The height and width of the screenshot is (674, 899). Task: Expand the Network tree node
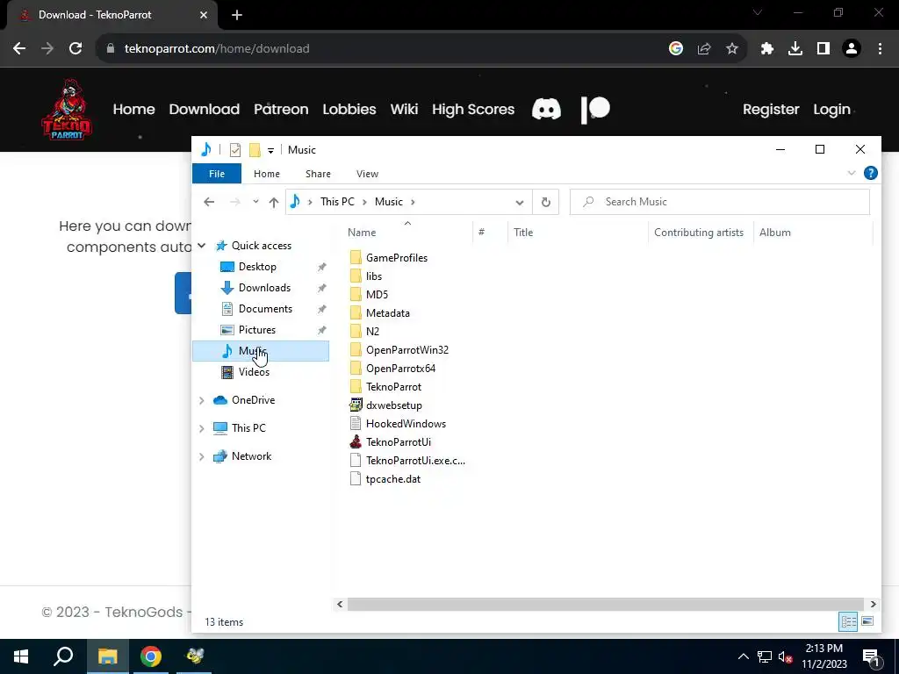point(202,456)
